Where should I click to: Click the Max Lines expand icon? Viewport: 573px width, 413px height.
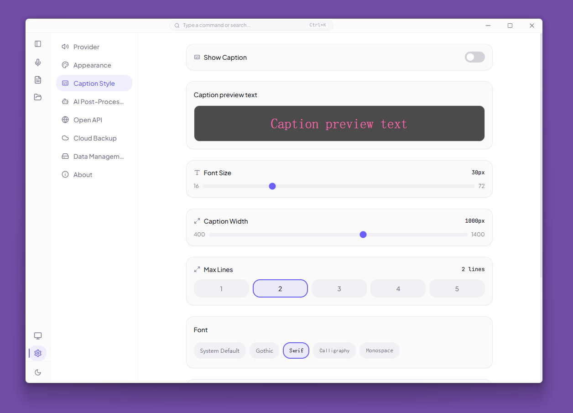[197, 270]
